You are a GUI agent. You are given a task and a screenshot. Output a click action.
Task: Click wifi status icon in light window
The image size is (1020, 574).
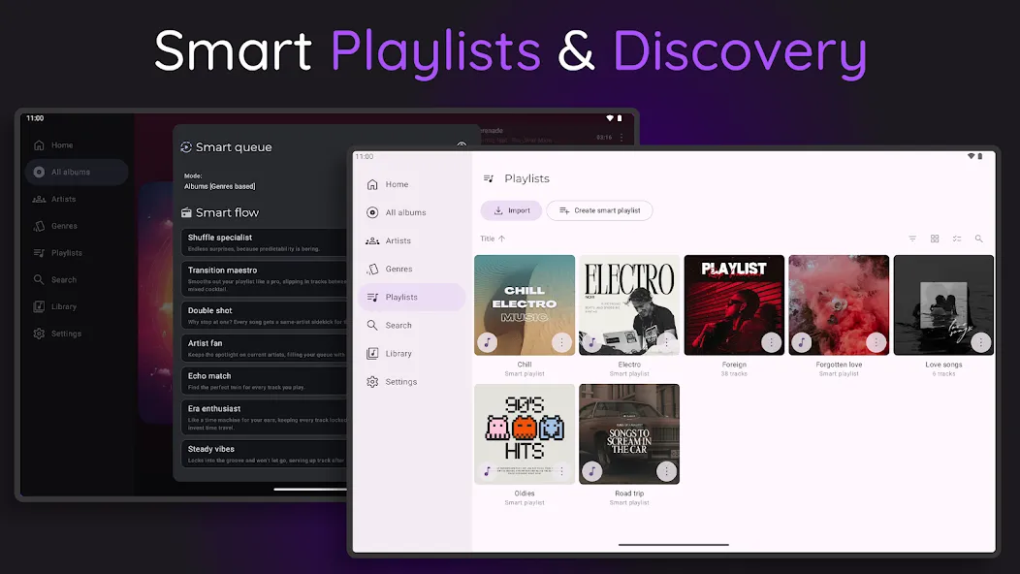point(971,156)
